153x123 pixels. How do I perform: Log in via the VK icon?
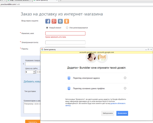point(60,21)
